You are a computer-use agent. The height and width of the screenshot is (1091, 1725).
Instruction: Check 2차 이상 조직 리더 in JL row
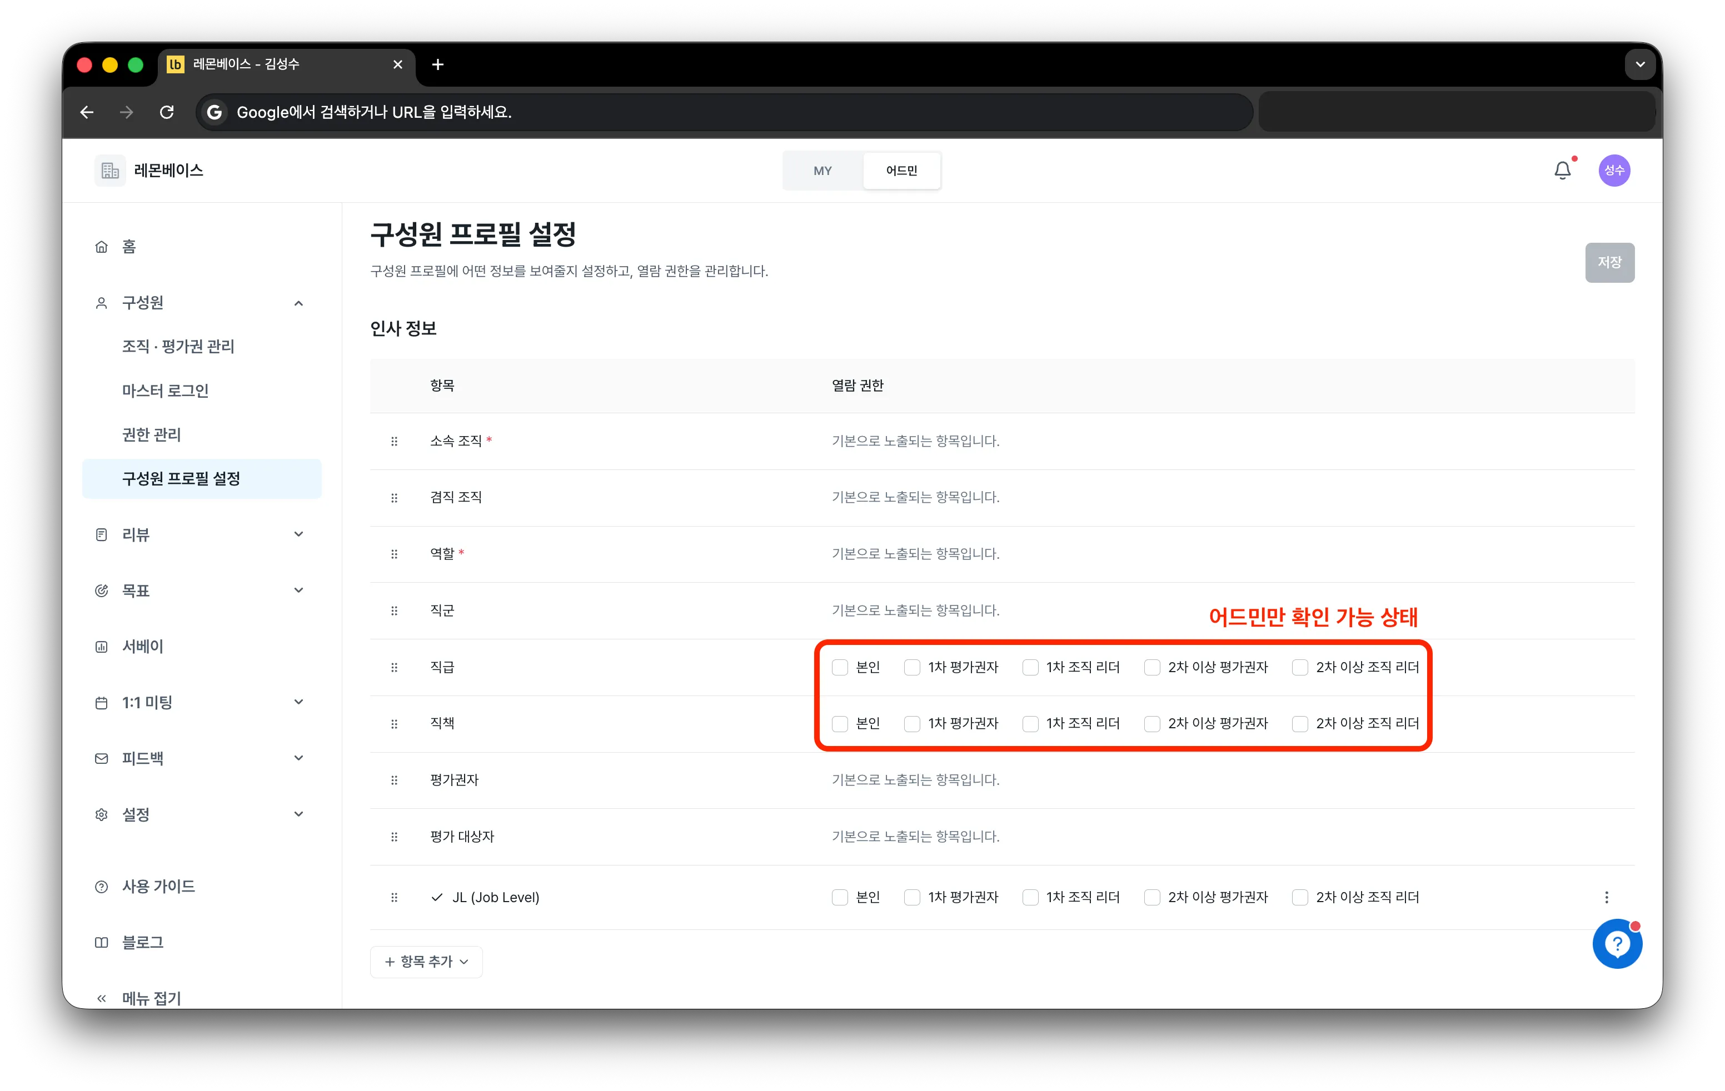click(1299, 897)
